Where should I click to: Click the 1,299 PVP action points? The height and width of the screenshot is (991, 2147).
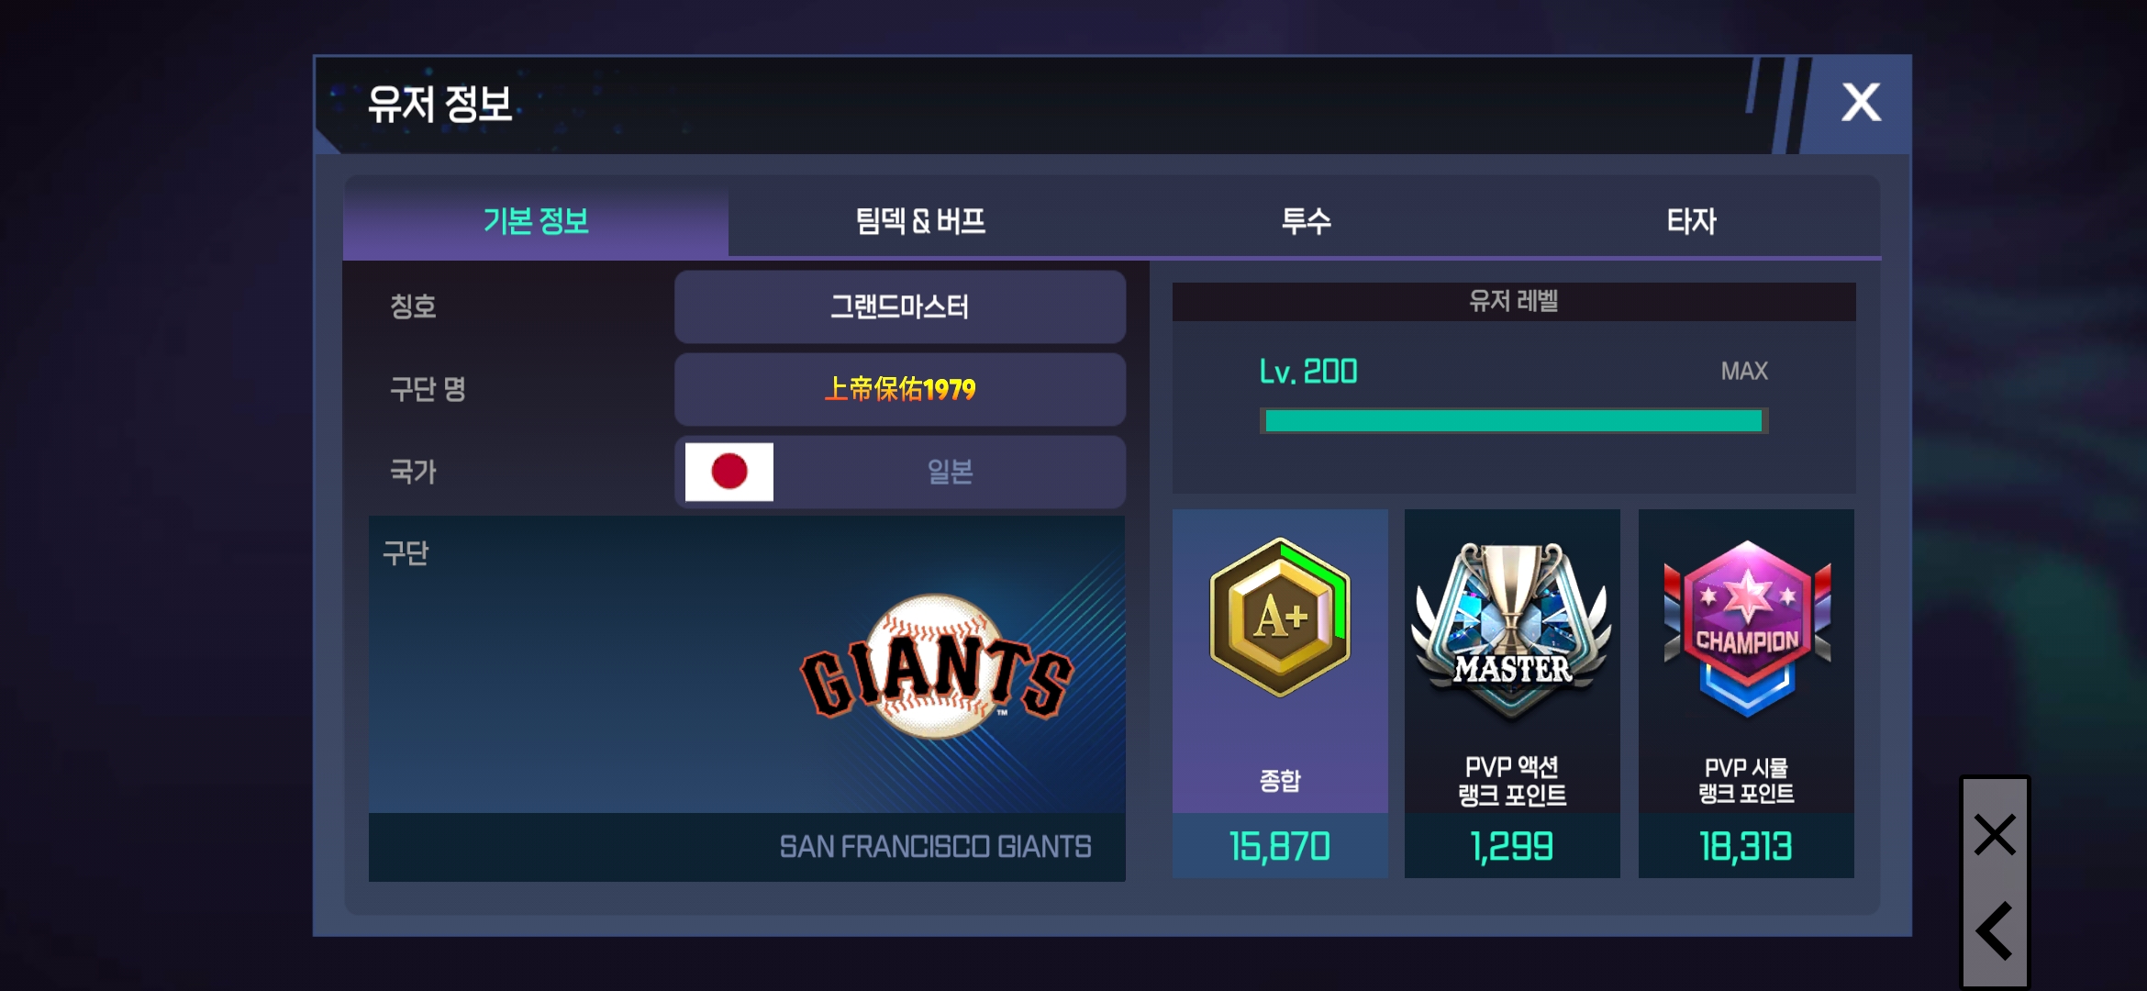1512,846
